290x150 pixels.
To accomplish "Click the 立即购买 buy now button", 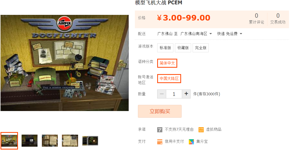I will pyautogui.click(x=160, y=111).
